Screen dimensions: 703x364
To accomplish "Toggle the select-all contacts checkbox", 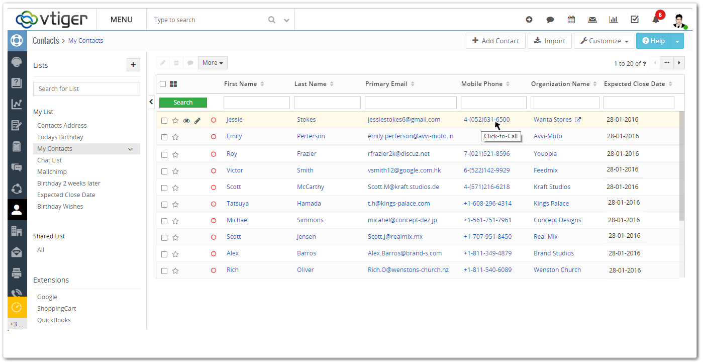I will (x=163, y=84).
